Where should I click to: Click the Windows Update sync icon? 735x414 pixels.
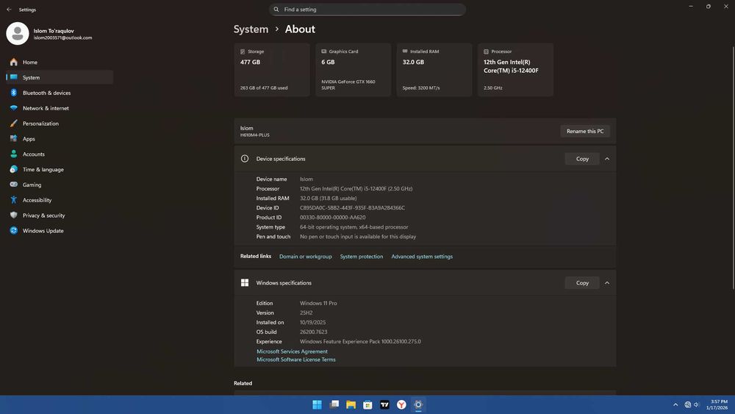pos(13,231)
